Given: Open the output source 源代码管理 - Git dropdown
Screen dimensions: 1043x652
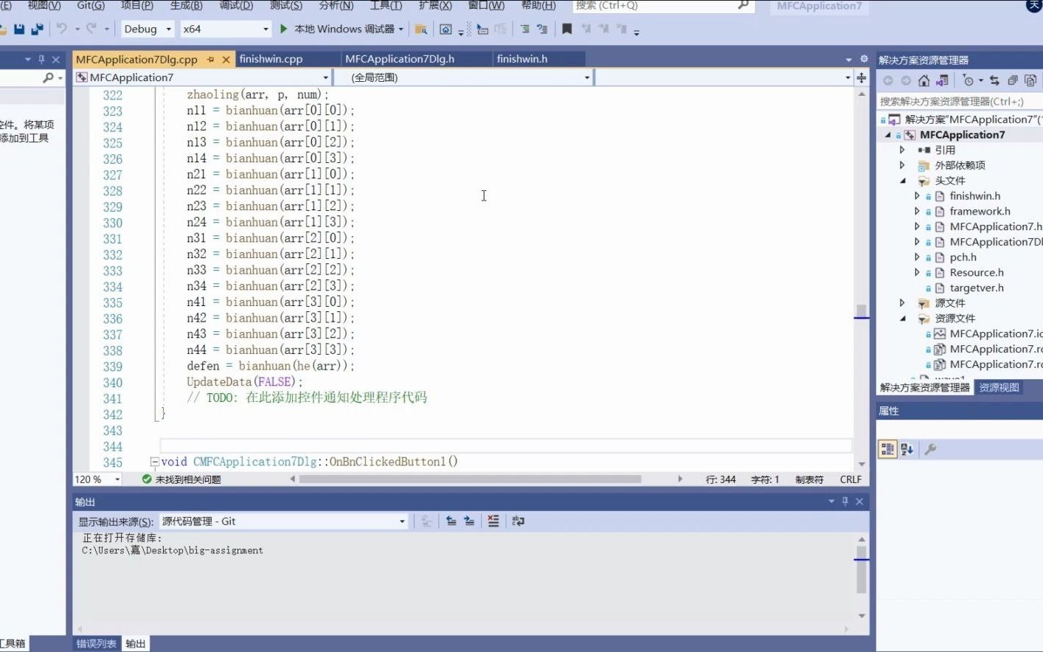Looking at the screenshot, I should 402,521.
